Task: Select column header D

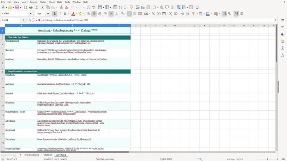Action: (135, 25)
